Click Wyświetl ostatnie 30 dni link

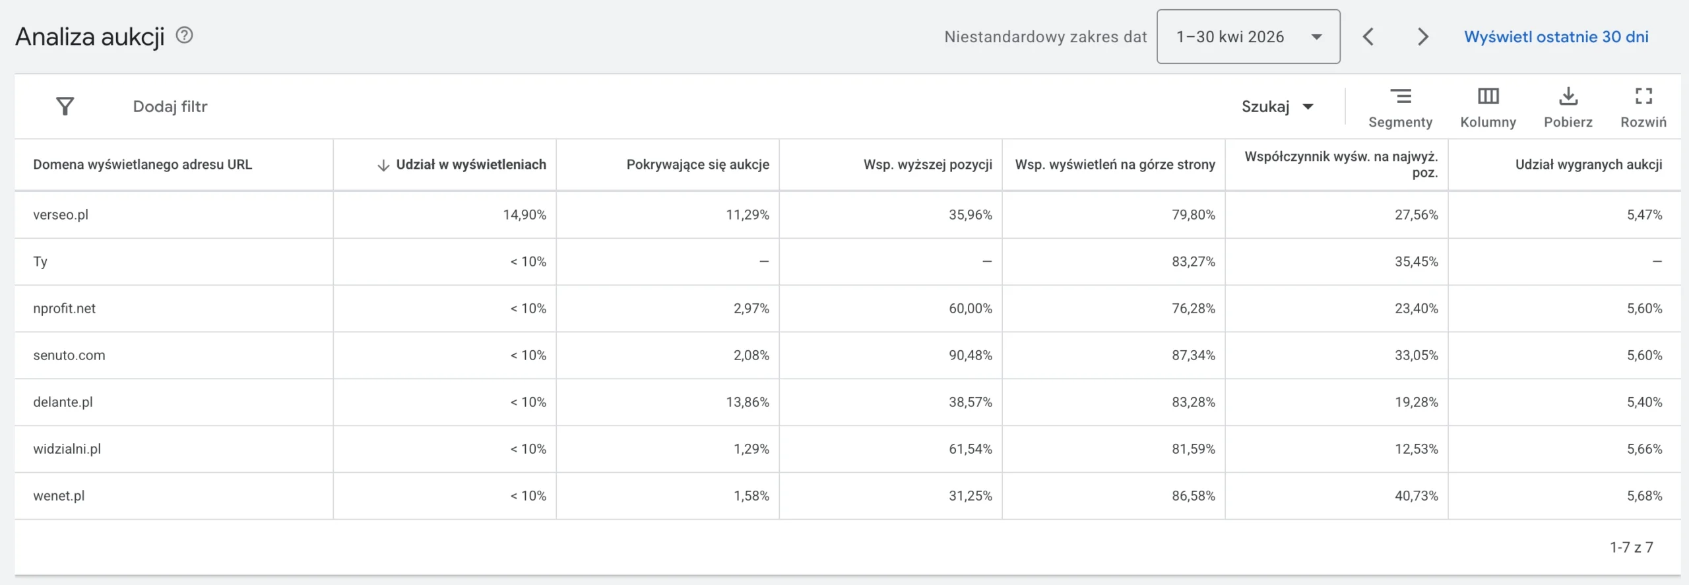click(x=1556, y=37)
